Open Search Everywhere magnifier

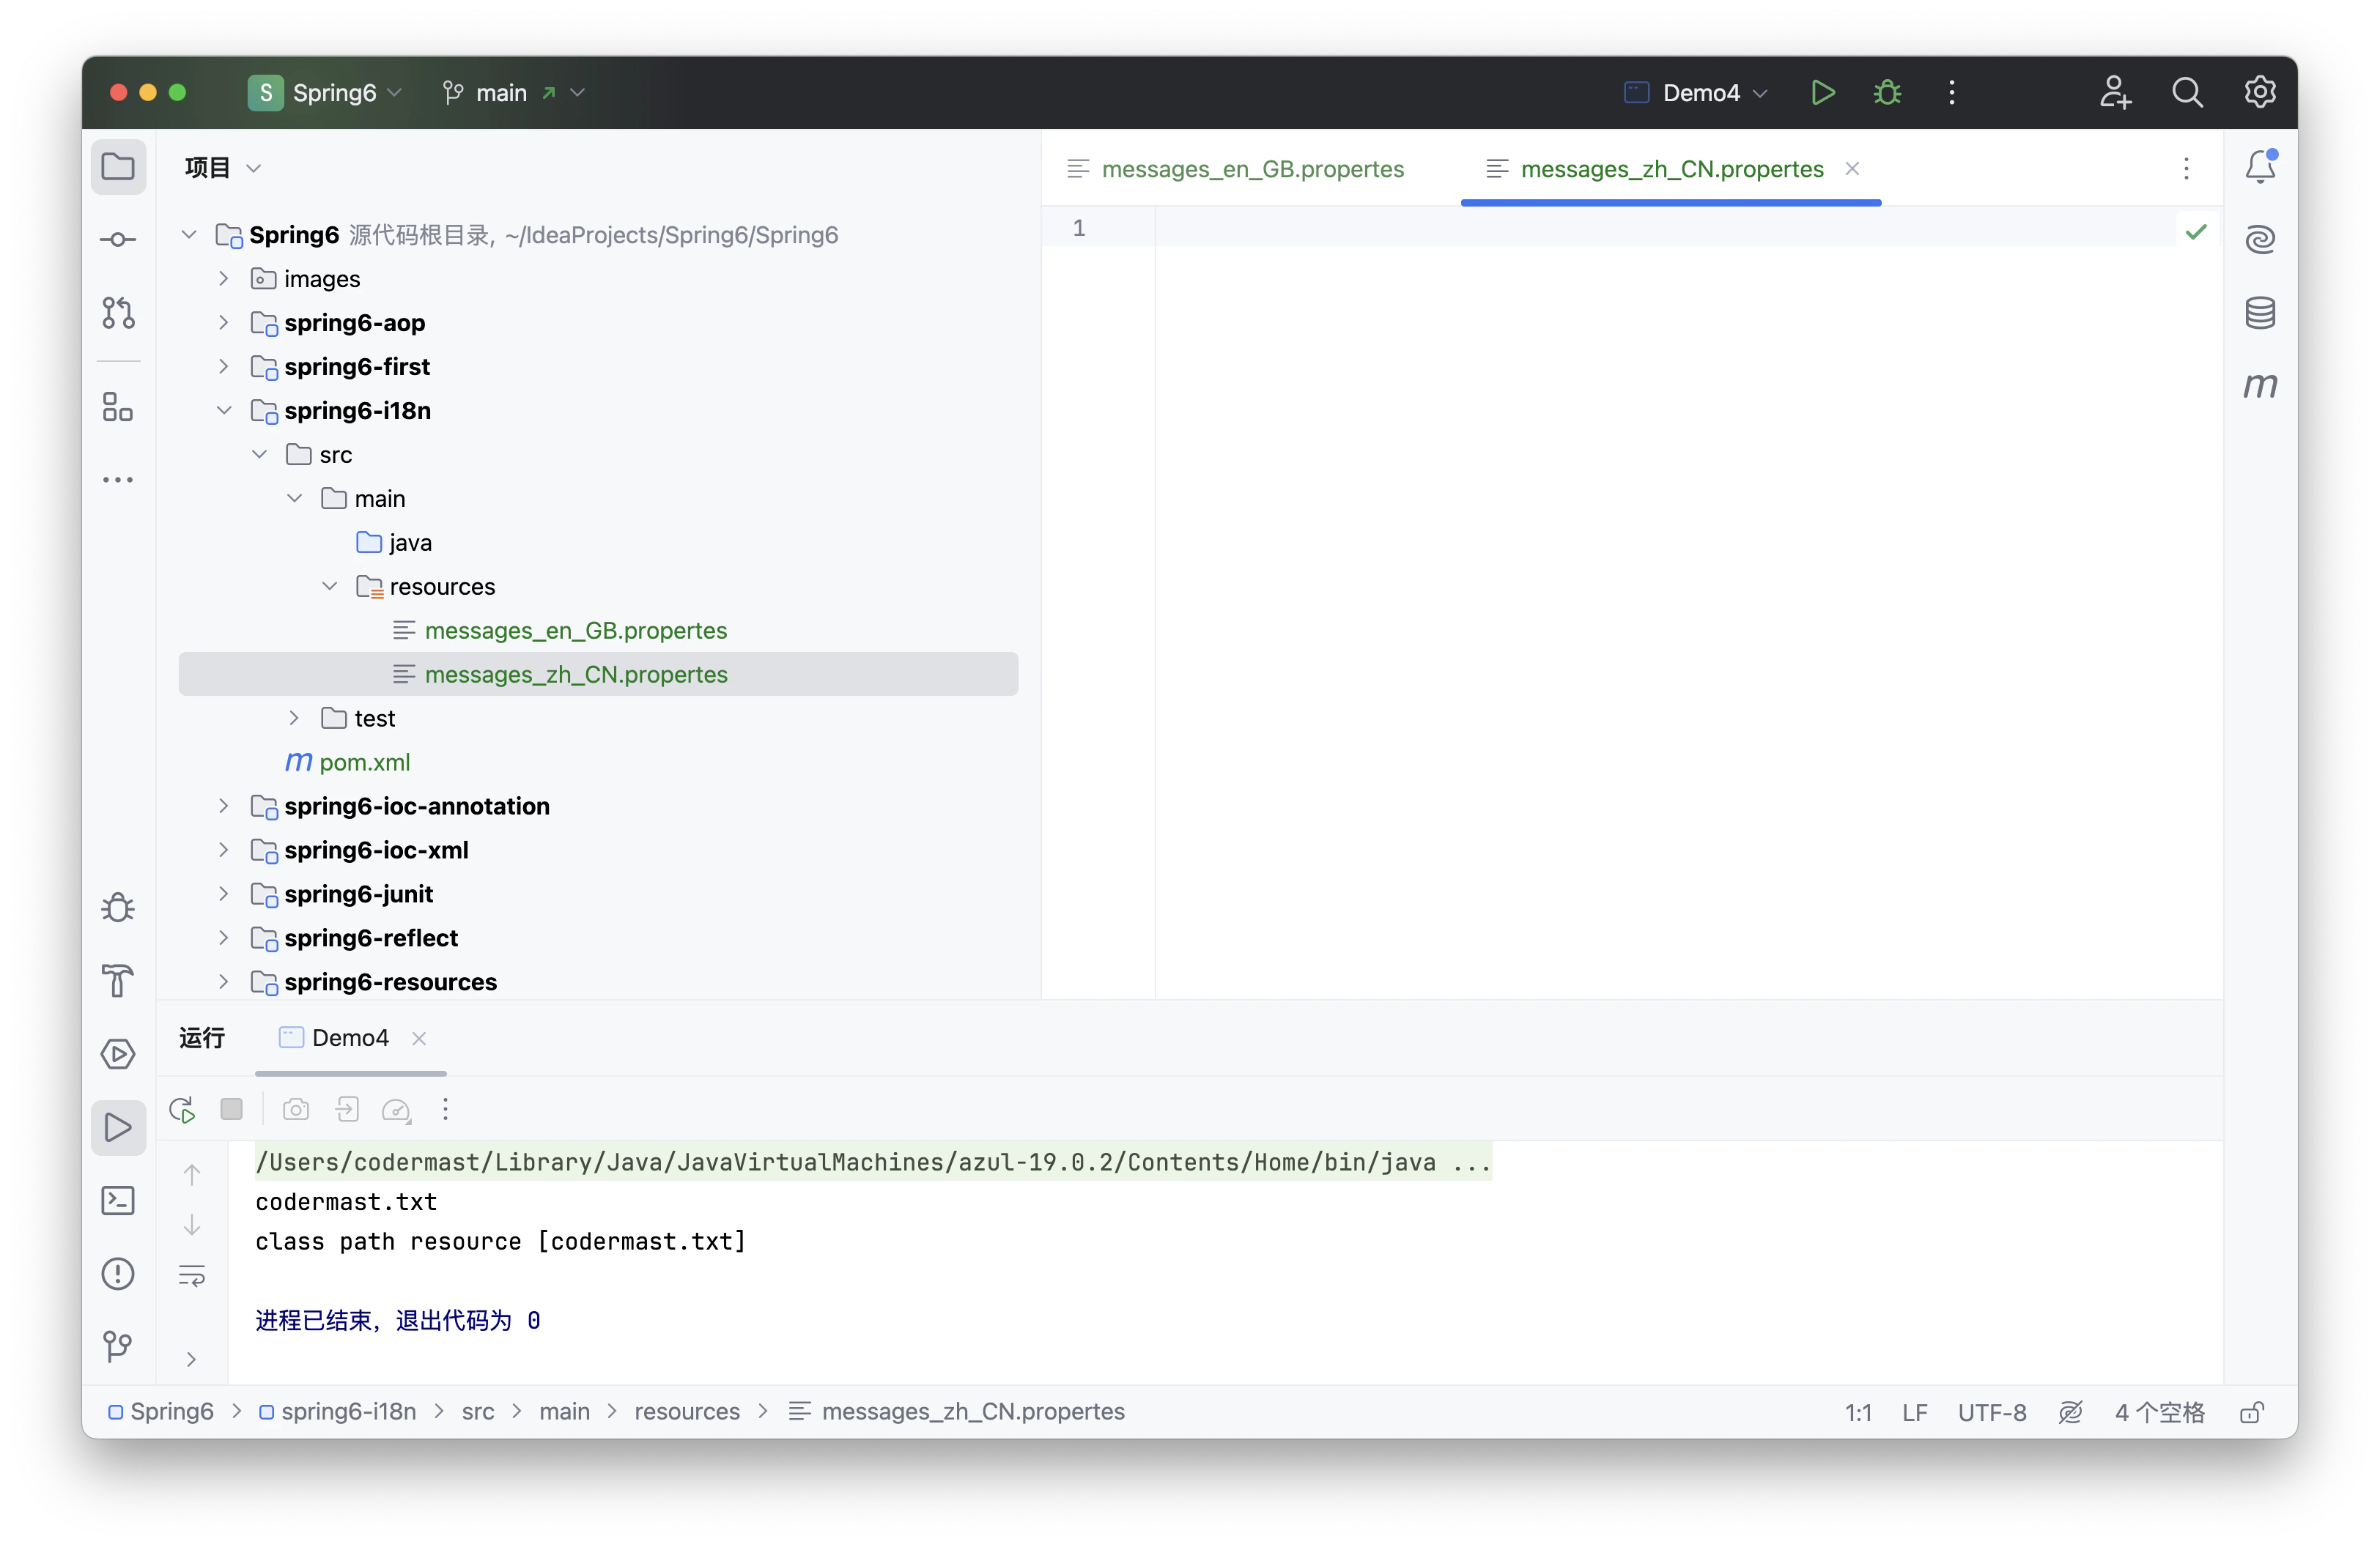click(2187, 93)
